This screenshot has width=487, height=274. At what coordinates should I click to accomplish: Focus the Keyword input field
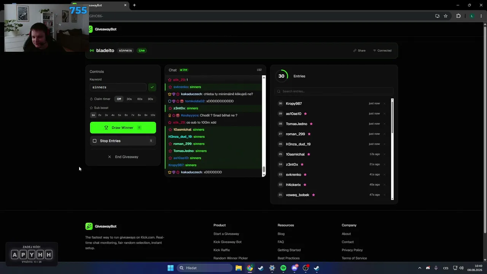coord(118,87)
